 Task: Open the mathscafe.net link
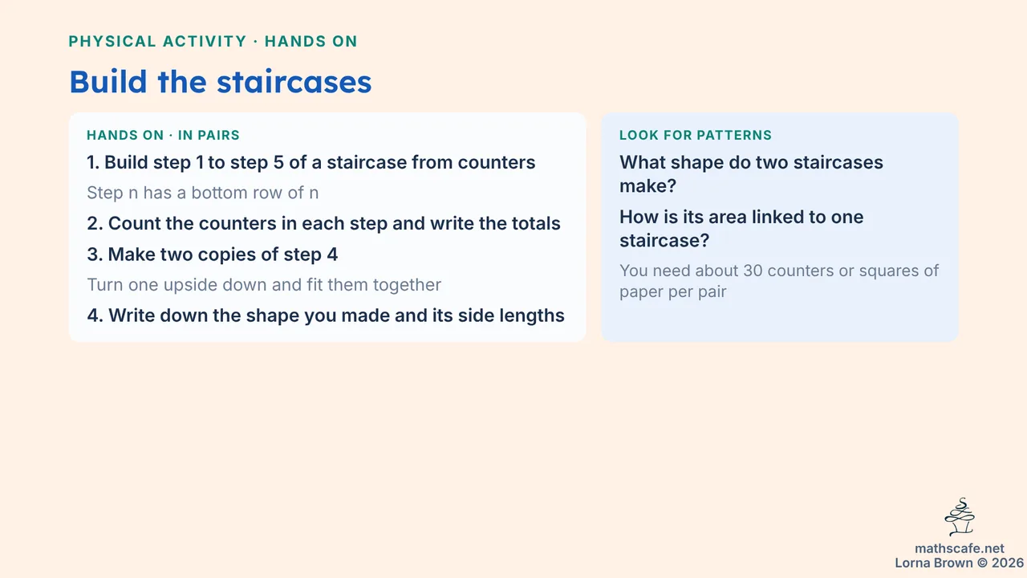tap(960, 549)
